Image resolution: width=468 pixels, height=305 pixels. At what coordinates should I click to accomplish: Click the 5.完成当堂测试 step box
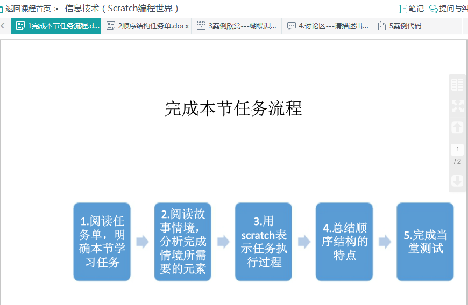coord(425,242)
